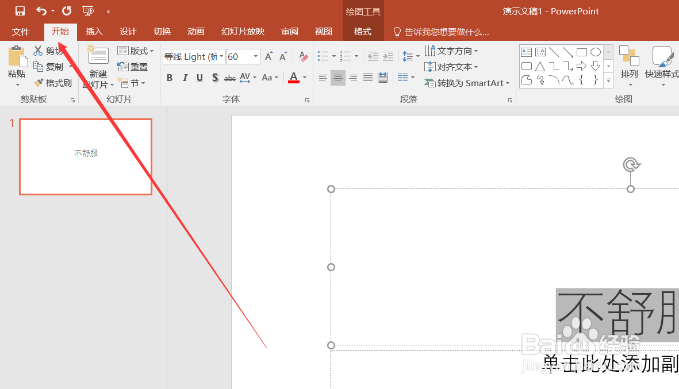Justify paragraph text icon
Viewport: 679px width, 389px height.
367,78
